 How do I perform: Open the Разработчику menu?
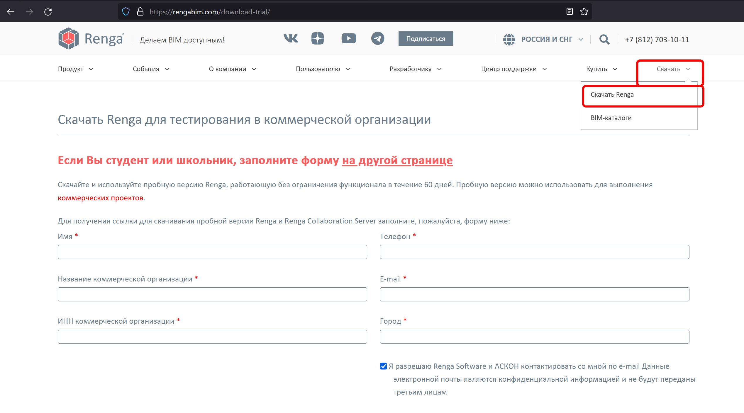[416, 69]
